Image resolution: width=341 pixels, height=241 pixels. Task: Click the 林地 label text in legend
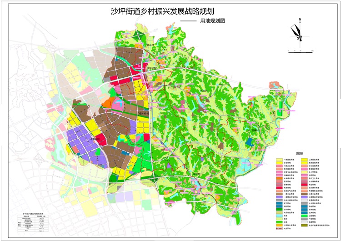(x=286, y=222)
